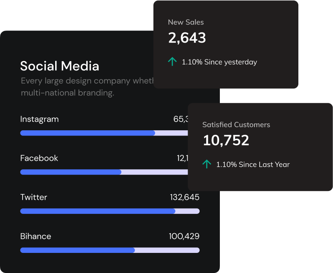333x273 pixels.
Task: Click the 10,752 customers figure
Action: coord(226,140)
